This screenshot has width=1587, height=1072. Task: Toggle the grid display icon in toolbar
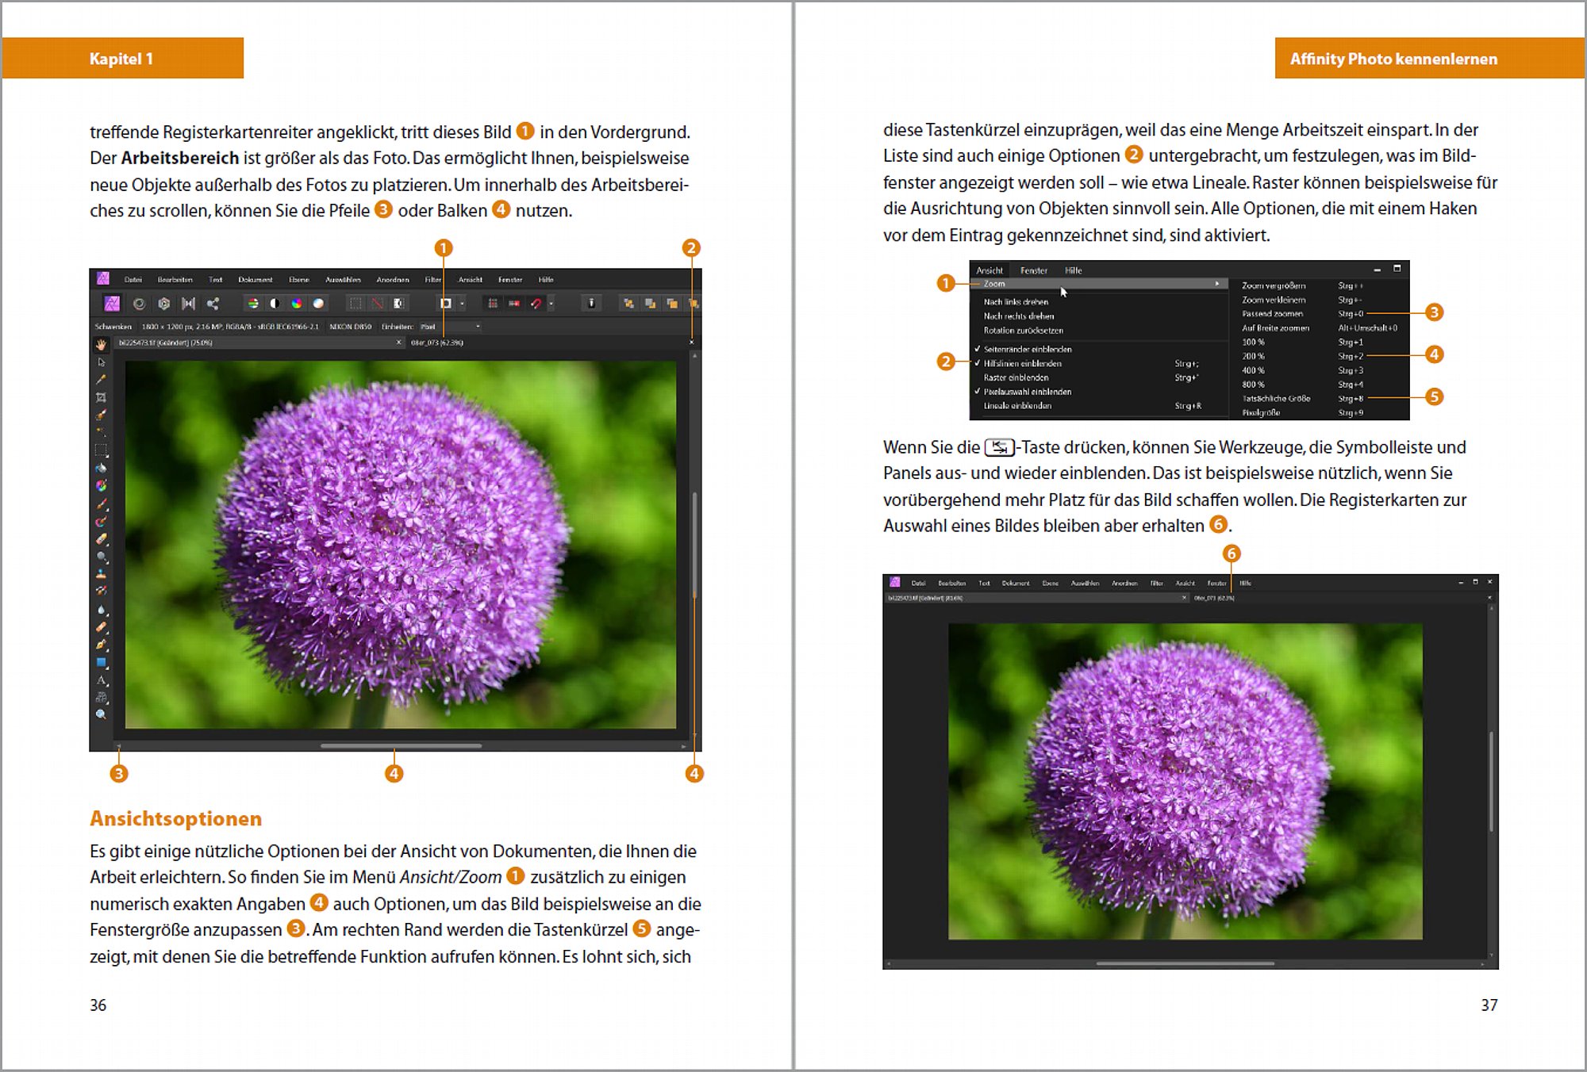click(493, 303)
